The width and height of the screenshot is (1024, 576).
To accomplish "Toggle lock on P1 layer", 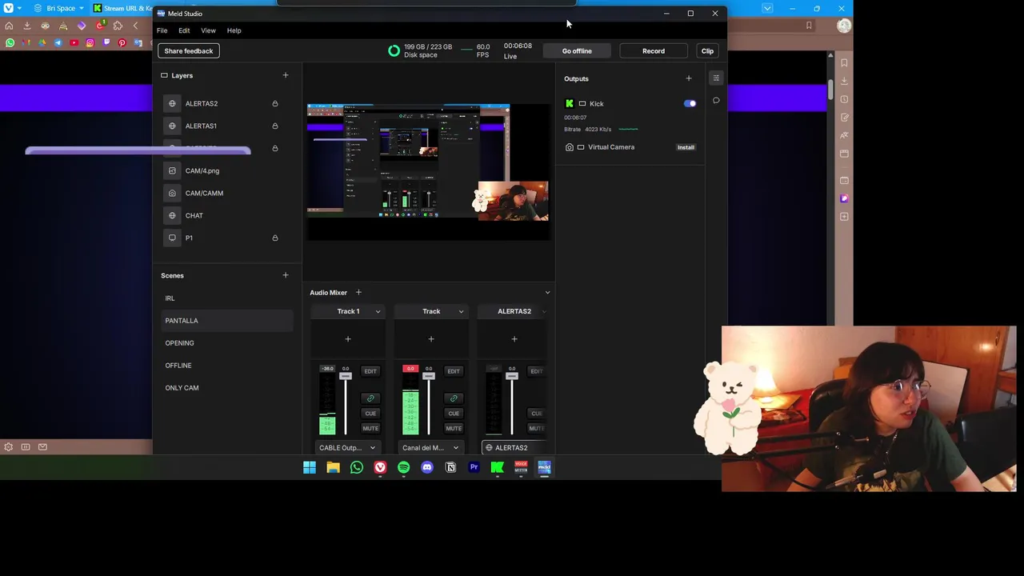I will coord(274,238).
